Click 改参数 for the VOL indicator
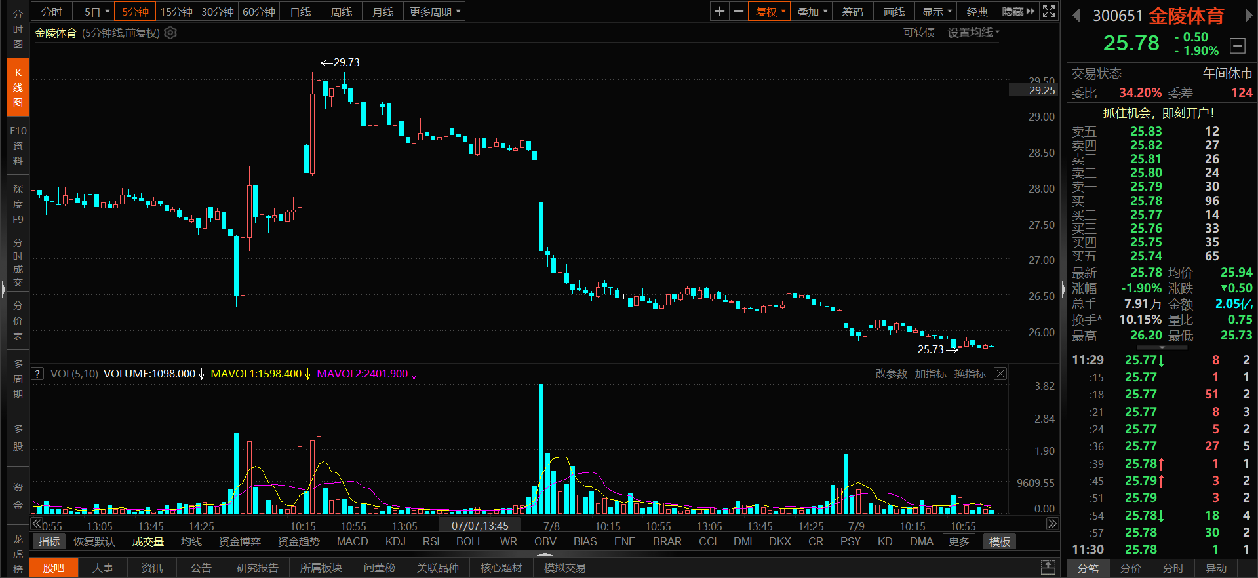 tap(892, 374)
